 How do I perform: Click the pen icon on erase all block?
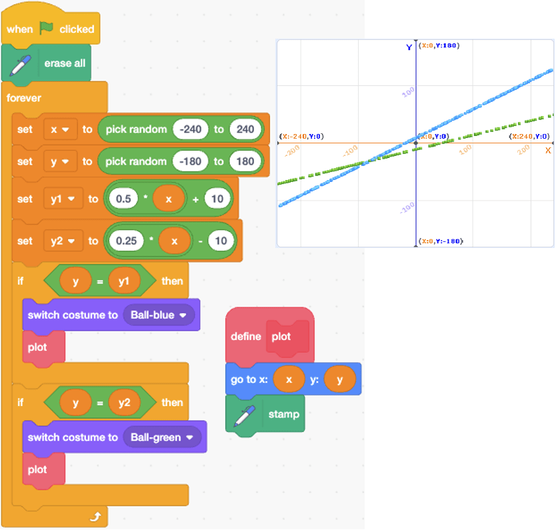(x=21, y=63)
